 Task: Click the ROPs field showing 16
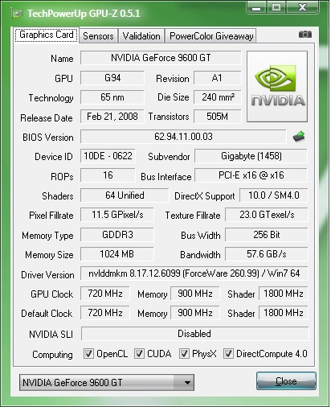click(x=108, y=175)
